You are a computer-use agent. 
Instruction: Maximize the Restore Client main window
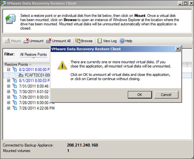pos(184,3)
